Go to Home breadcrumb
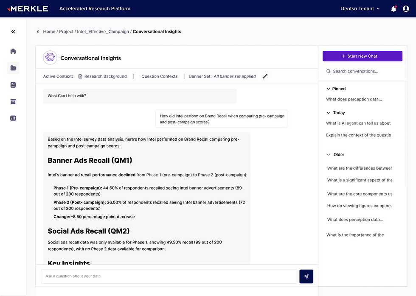 coord(49,31)
